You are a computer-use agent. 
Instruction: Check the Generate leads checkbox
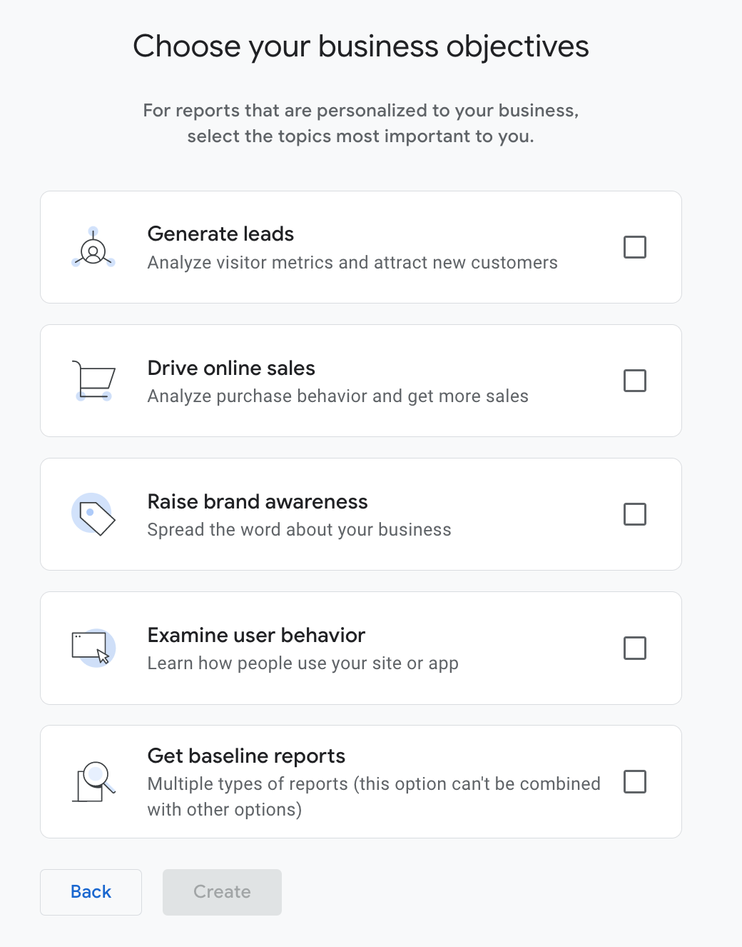[635, 247]
